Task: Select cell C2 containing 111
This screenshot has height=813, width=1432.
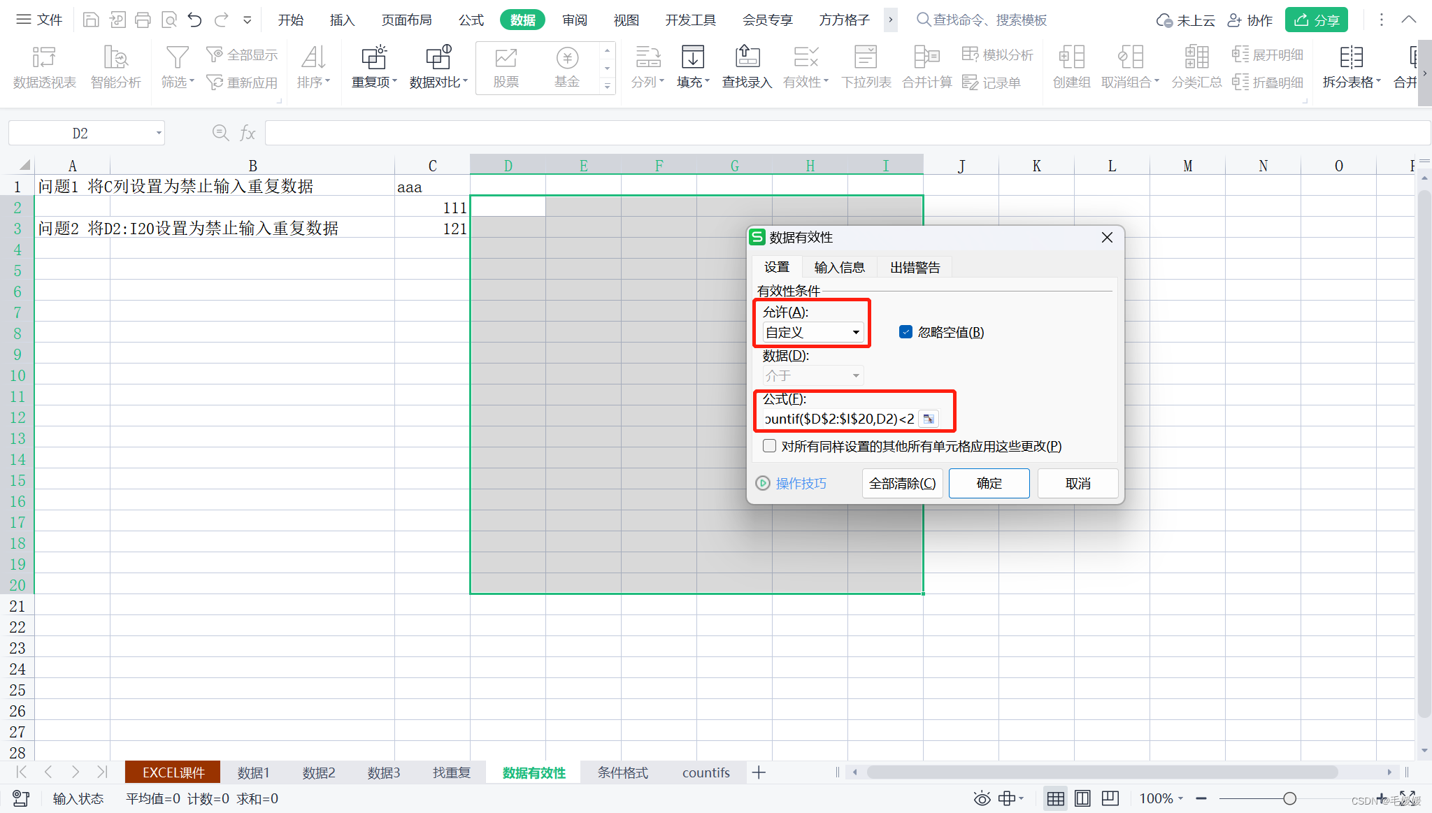Action: (432, 208)
